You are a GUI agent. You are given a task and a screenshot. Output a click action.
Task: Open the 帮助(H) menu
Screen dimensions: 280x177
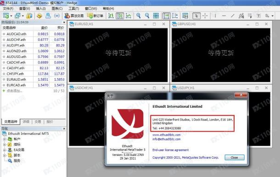coord(108,9)
